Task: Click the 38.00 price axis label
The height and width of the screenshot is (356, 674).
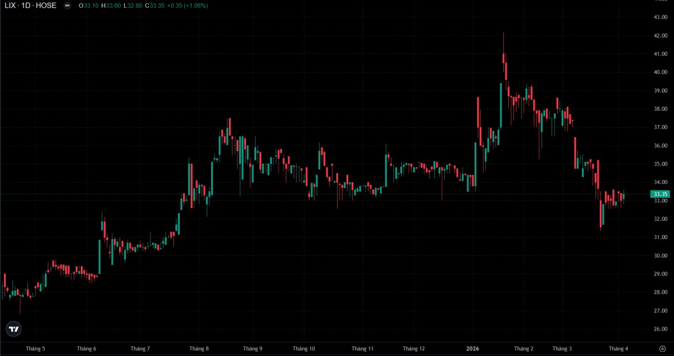Action: [x=661, y=109]
